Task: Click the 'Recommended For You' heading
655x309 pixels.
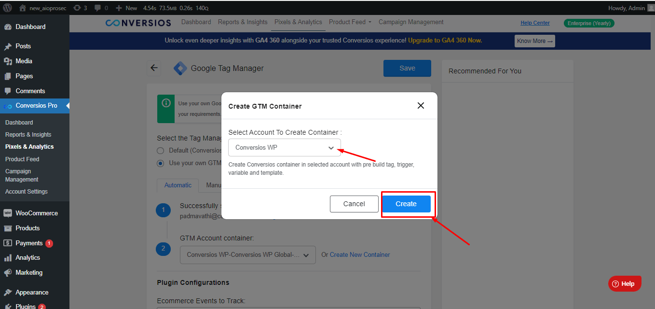Action: click(485, 71)
